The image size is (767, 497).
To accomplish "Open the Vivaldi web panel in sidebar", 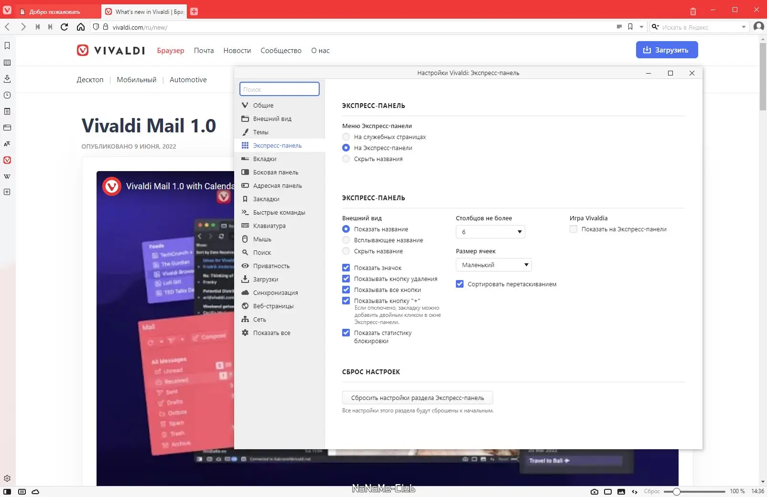I will [7, 160].
